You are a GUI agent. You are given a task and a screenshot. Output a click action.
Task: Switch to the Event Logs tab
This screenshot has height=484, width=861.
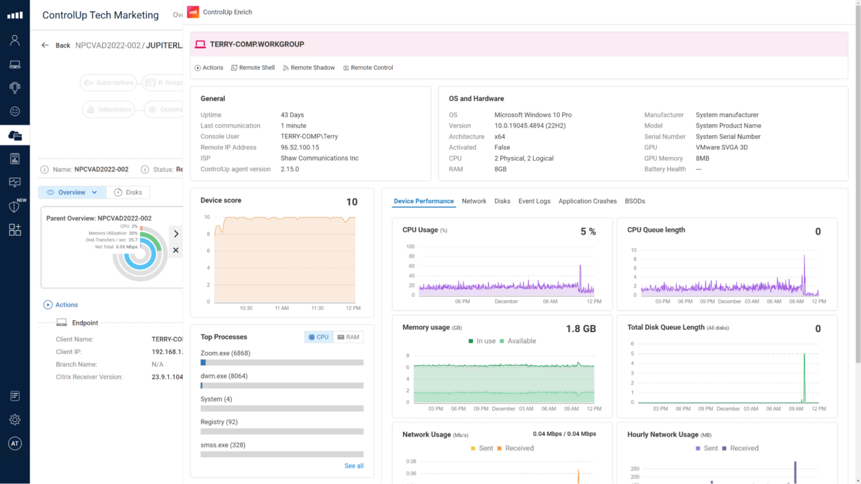click(x=534, y=201)
